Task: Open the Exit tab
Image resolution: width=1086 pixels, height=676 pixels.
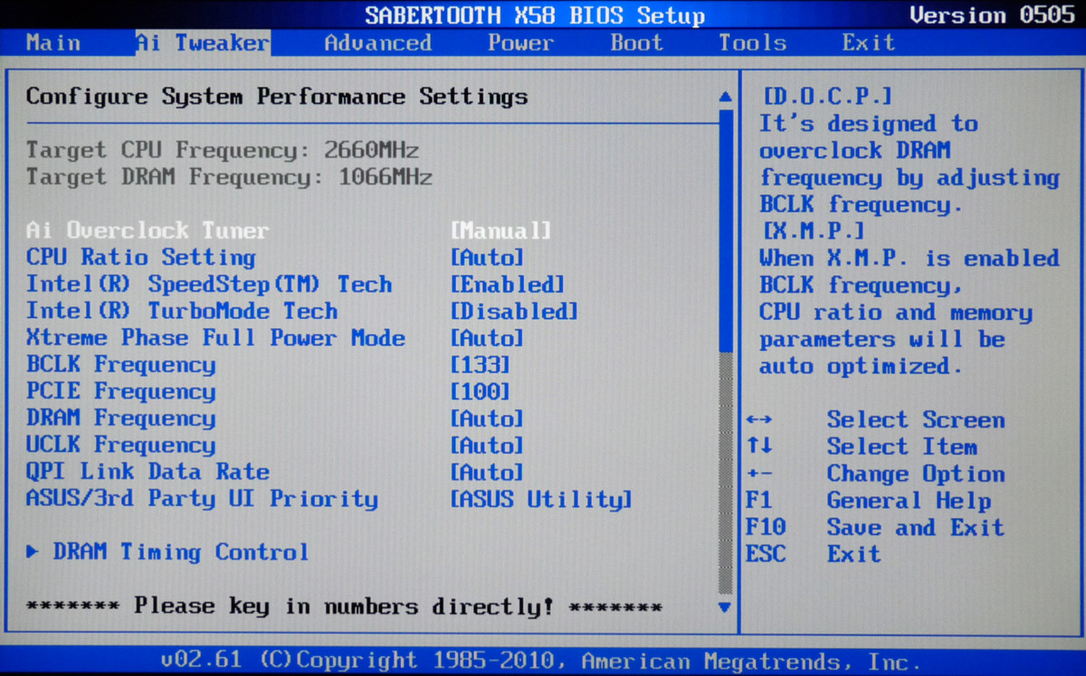Action: pyautogui.click(x=867, y=42)
